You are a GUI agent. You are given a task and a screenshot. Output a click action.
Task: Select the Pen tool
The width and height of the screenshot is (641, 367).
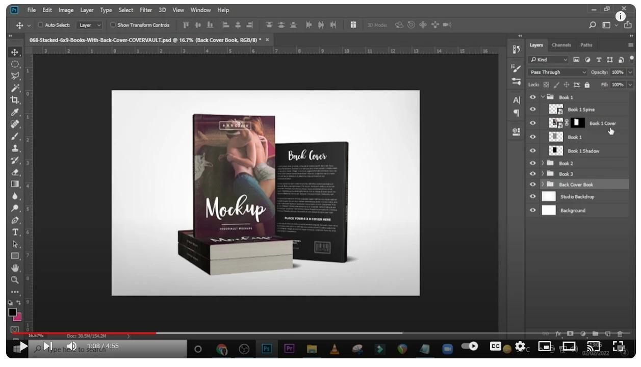click(15, 220)
